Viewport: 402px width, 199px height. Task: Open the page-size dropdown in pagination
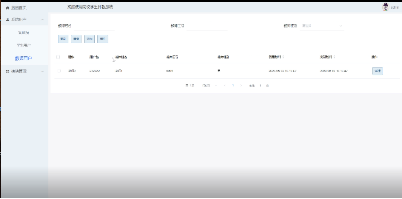tap(209, 85)
